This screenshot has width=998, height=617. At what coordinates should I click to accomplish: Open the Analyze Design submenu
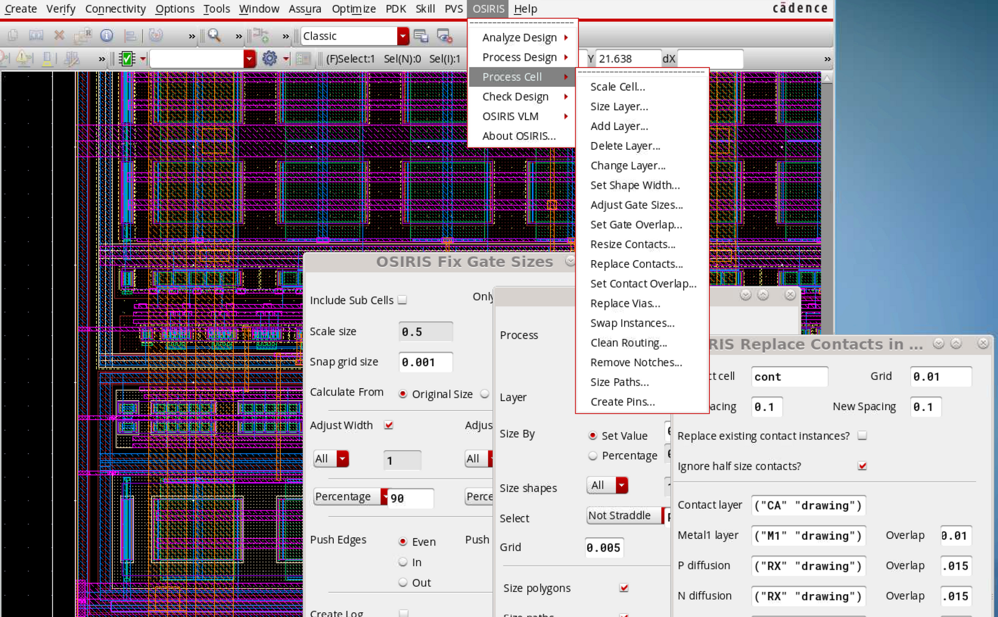[x=522, y=37]
